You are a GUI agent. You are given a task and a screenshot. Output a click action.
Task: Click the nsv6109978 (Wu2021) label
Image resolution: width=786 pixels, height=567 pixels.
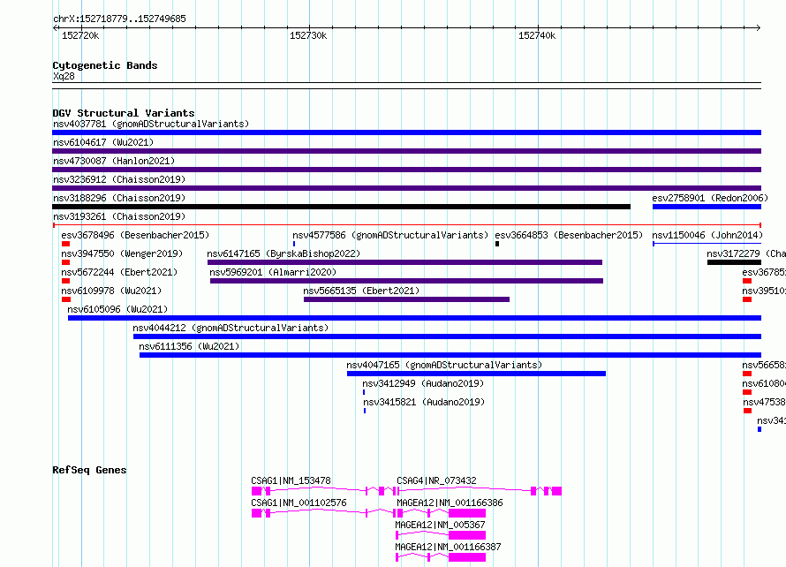click(x=111, y=291)
